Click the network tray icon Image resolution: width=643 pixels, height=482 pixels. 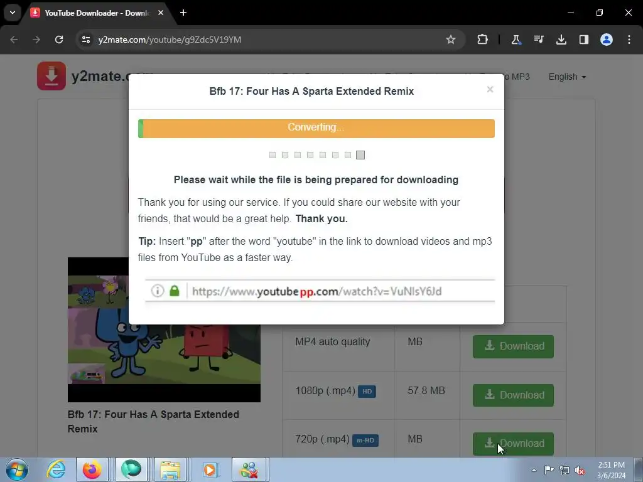coord(565,470)
